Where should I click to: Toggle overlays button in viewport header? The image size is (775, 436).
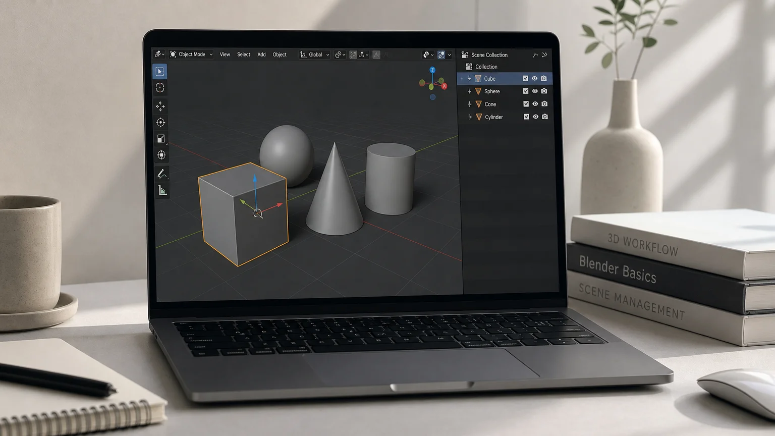pos(441,54)
